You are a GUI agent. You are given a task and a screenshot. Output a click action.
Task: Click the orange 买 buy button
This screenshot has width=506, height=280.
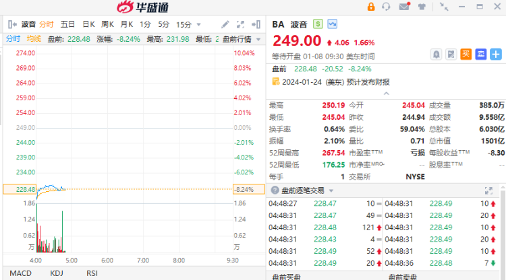(466, 55)
